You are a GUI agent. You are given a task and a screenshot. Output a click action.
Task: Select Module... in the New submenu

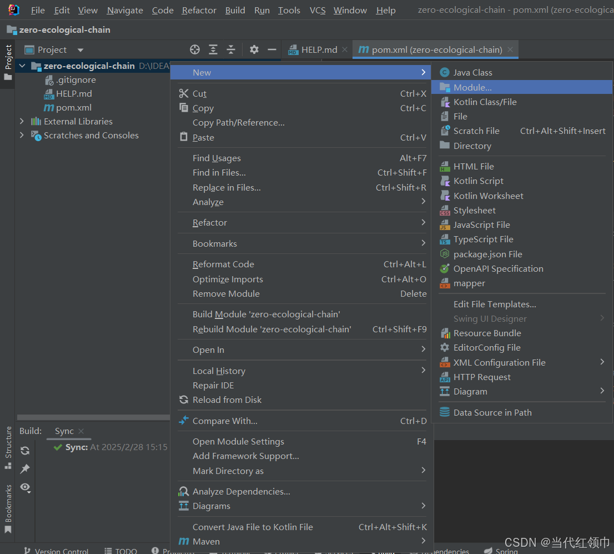click(522, 87)
